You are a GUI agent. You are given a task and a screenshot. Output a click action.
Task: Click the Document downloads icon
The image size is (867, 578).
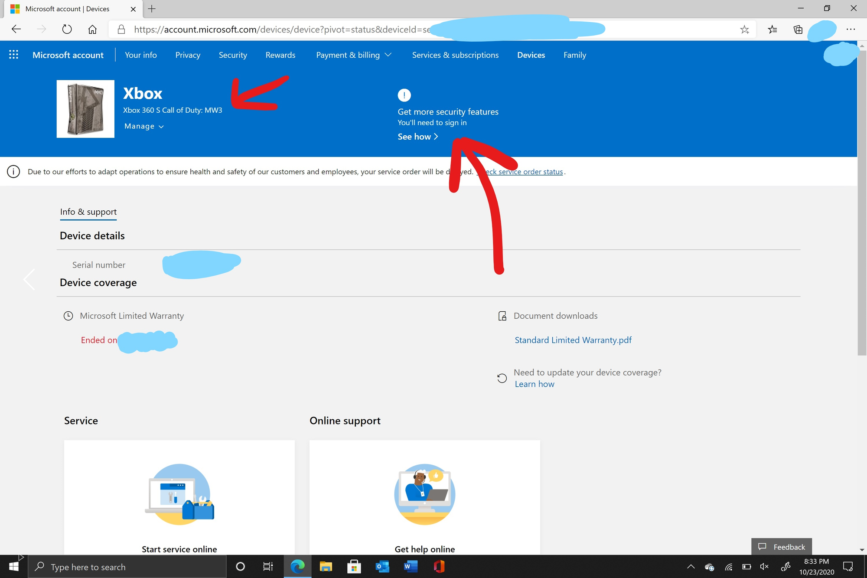(502, 316)
